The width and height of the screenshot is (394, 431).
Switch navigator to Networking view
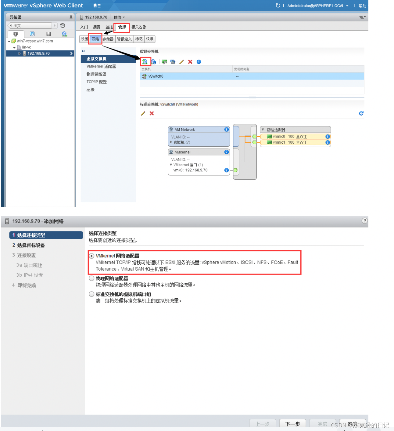point(64,34)
